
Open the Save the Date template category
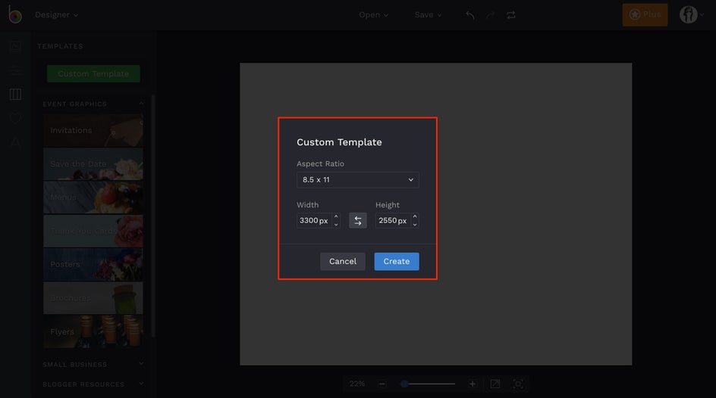pyautogui.click(x=93, y=164)
